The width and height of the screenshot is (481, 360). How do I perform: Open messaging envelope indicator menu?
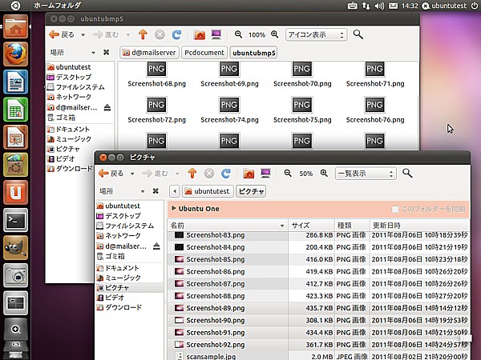coord(394,6)
